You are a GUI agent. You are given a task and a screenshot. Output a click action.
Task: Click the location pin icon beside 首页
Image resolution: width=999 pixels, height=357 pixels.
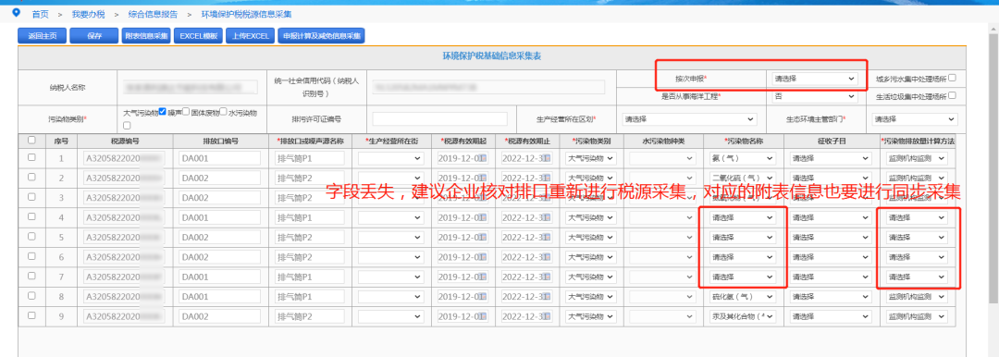point(16,13)
